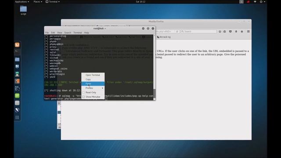This screenshot has height=158, width=281.
Task: Open the terminal Help menu
Action: [x=86, y=32]
